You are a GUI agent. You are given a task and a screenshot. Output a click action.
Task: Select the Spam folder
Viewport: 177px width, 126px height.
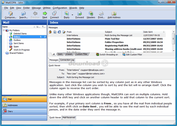point(16,47)
